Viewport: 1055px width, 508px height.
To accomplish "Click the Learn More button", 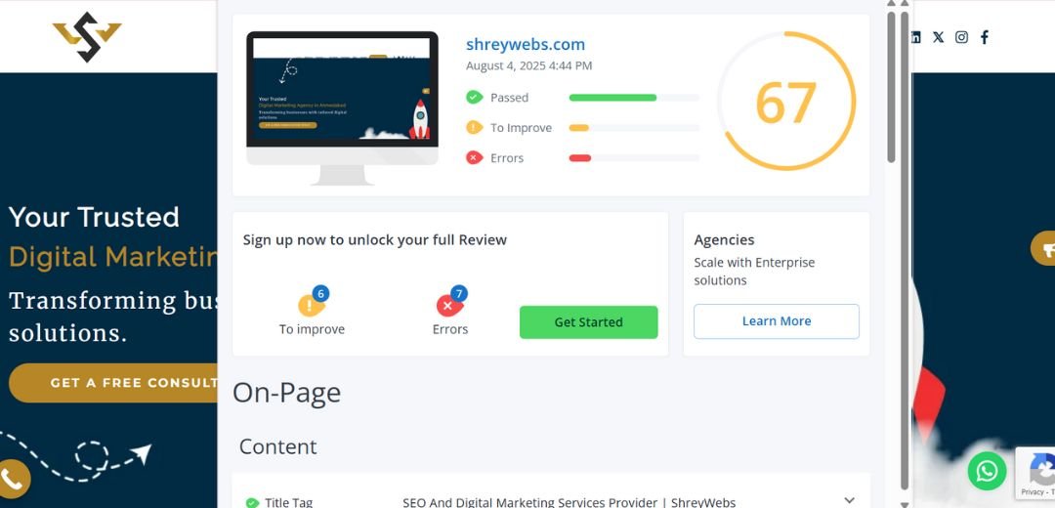I will (x=777, y=321).
